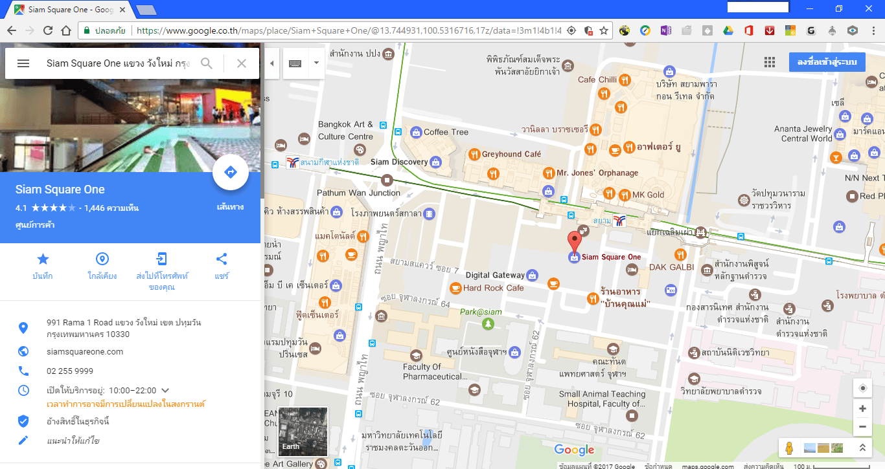Open the siamsquareone.com website link

85,352
